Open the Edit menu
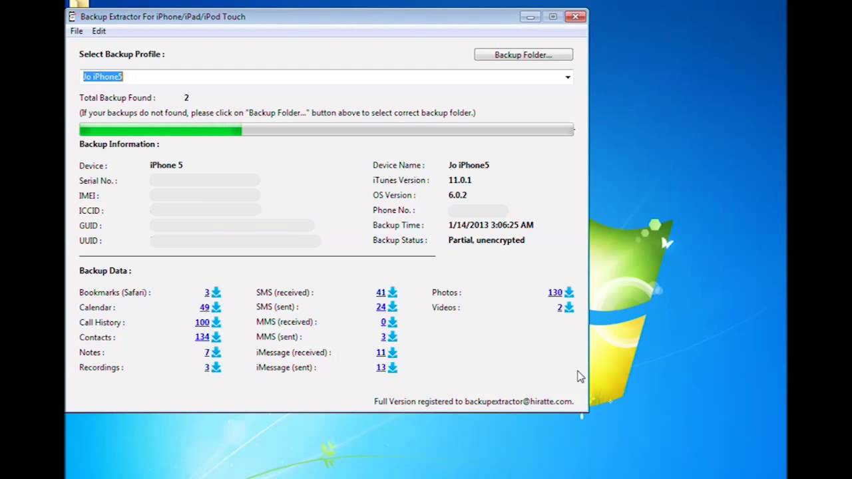 coord(99,31)
